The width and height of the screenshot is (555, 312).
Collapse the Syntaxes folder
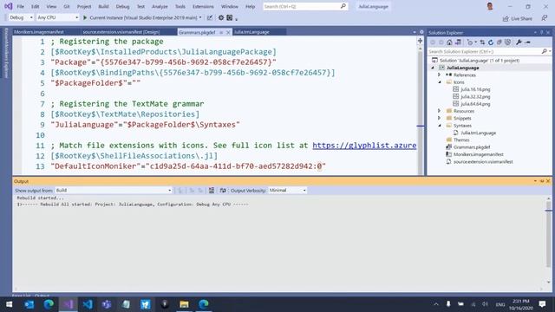click(440, 126)
